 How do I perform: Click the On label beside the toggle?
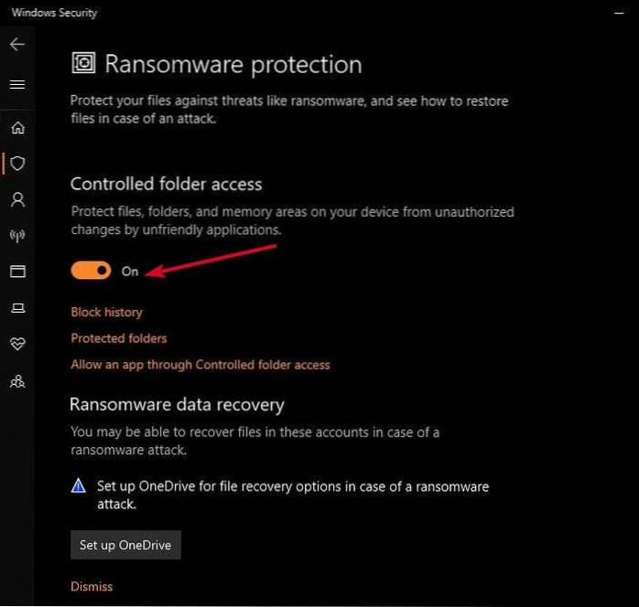pos(130,272)
